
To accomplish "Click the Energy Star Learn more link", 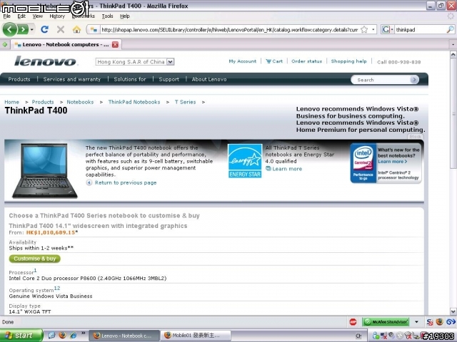I will coord(287,169).
